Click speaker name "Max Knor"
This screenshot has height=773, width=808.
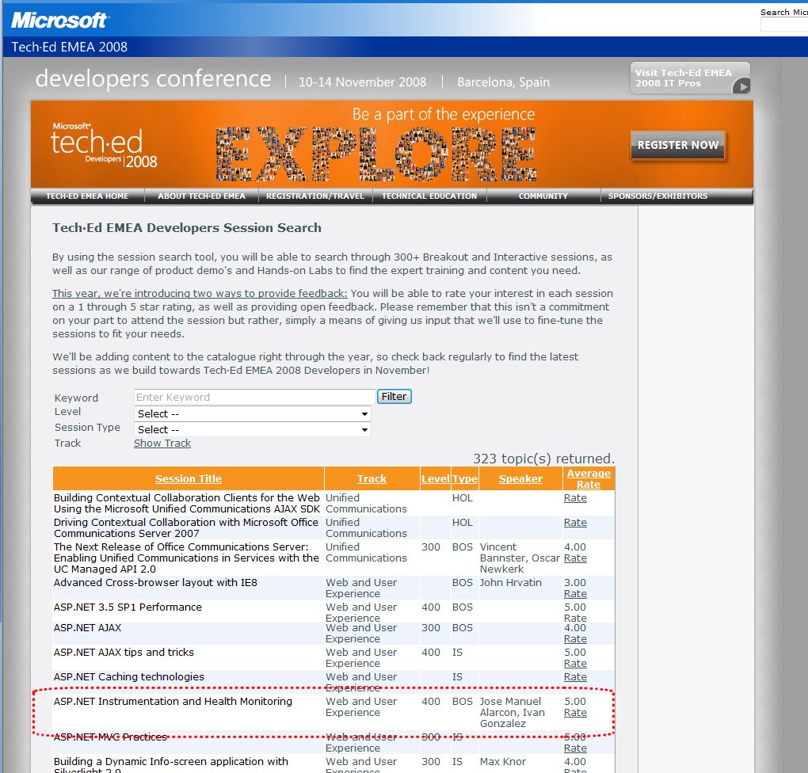[x=503, y=762]
